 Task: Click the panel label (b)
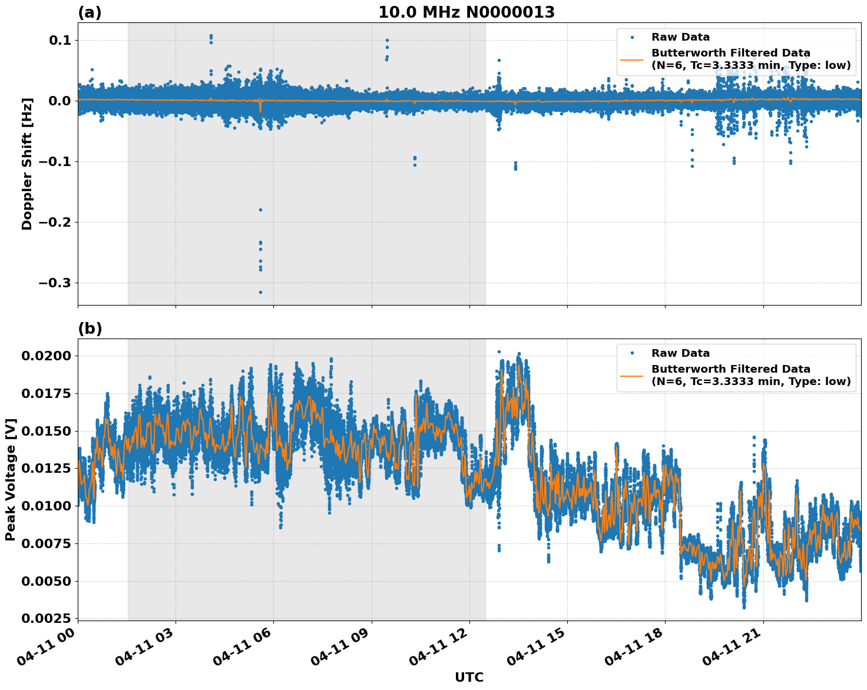pyautogui.click(x=90, y=328)
